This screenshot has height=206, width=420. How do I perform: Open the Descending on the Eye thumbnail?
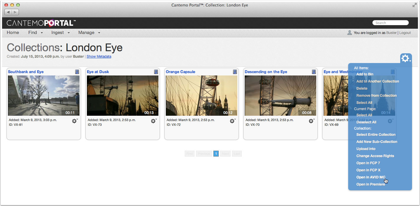[280, 96]
